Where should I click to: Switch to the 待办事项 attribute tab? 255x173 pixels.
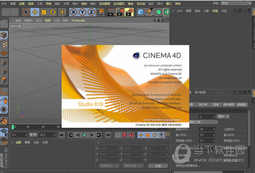pos(229,104)
